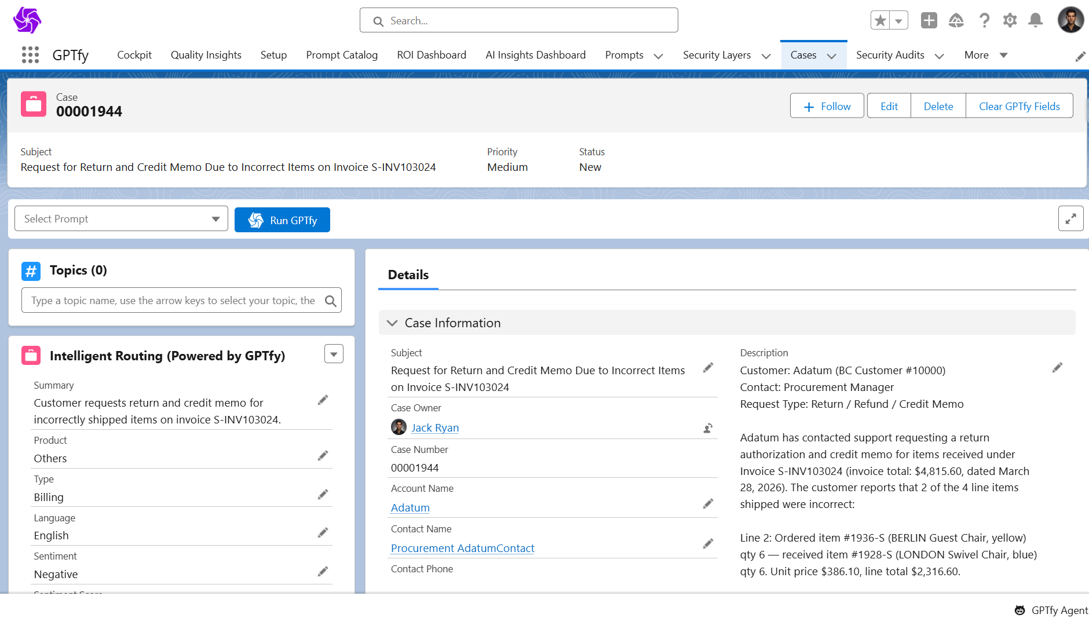Viewport: 1089px width, 625px height.
Task: Switch to the ROI Dashboard tab
Action: pos(431,55)
